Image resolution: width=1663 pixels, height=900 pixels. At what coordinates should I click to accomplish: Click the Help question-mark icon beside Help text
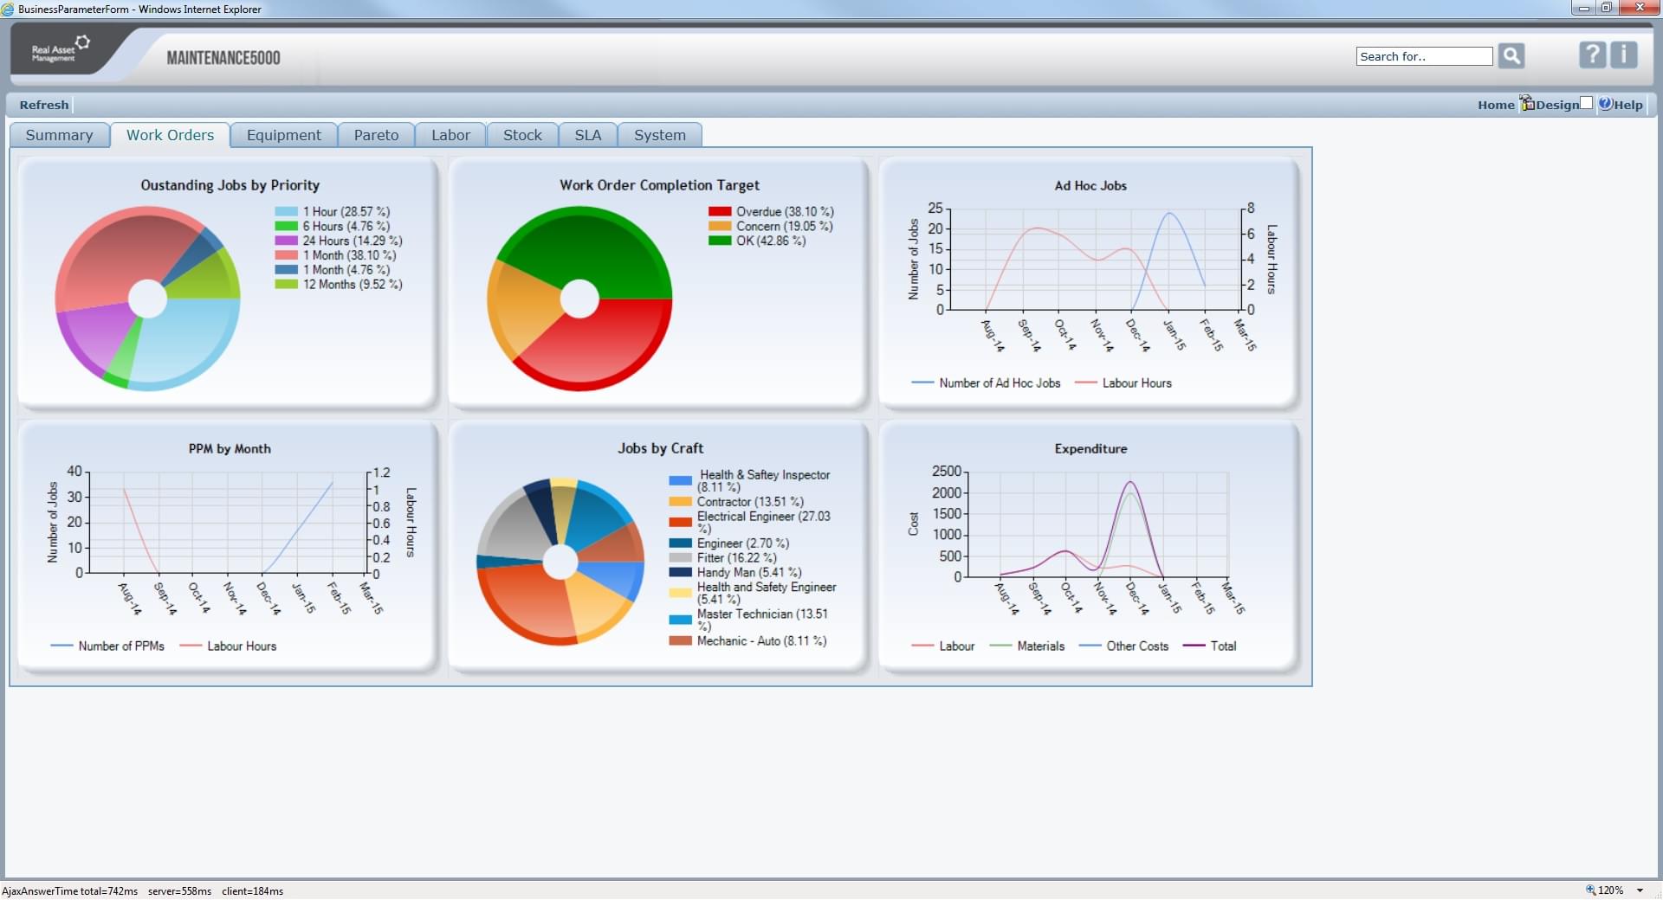(x=1607, y=104)
